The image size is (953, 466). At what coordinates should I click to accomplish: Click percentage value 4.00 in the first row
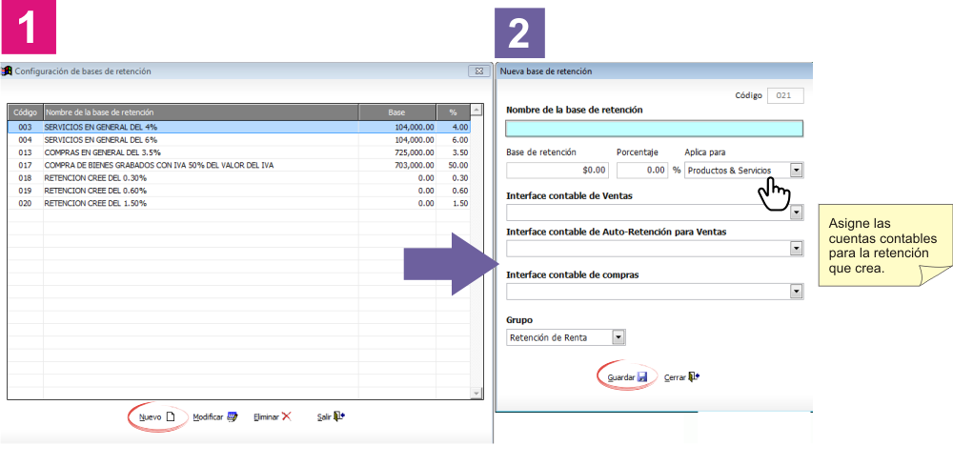point(460,127)
